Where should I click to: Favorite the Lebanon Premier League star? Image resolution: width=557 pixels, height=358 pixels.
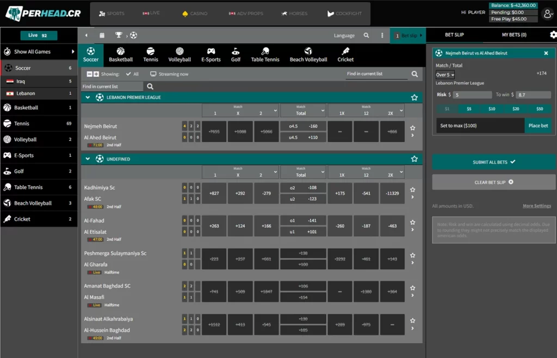click(x=414, y=97)
